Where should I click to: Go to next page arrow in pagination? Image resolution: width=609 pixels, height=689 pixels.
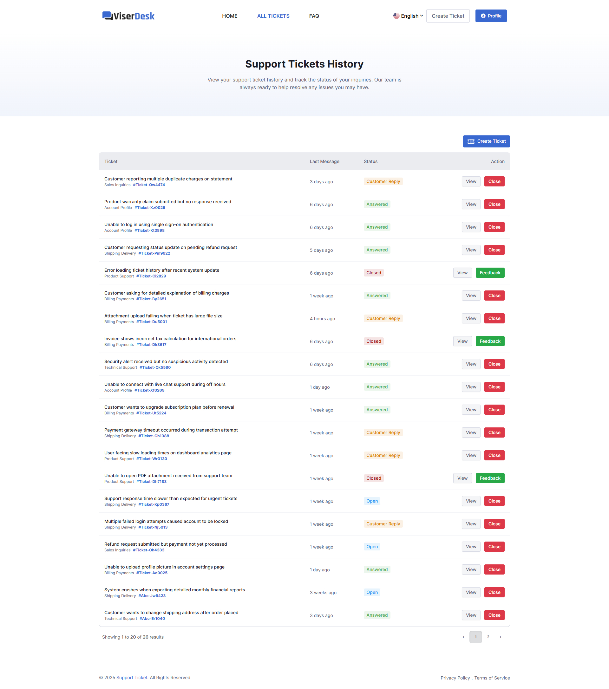[x=501, y=637]
